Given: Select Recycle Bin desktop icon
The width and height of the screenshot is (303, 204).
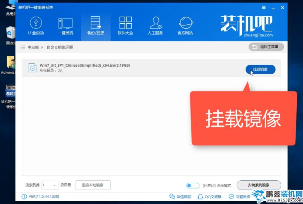Looking at the screenshot, I should point(11,36).
